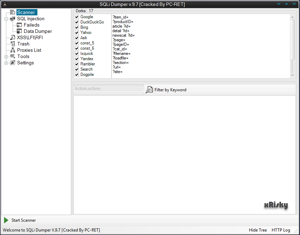
Task: Open the HTTP Log from status bar
Action: click(x=281, y=230)
